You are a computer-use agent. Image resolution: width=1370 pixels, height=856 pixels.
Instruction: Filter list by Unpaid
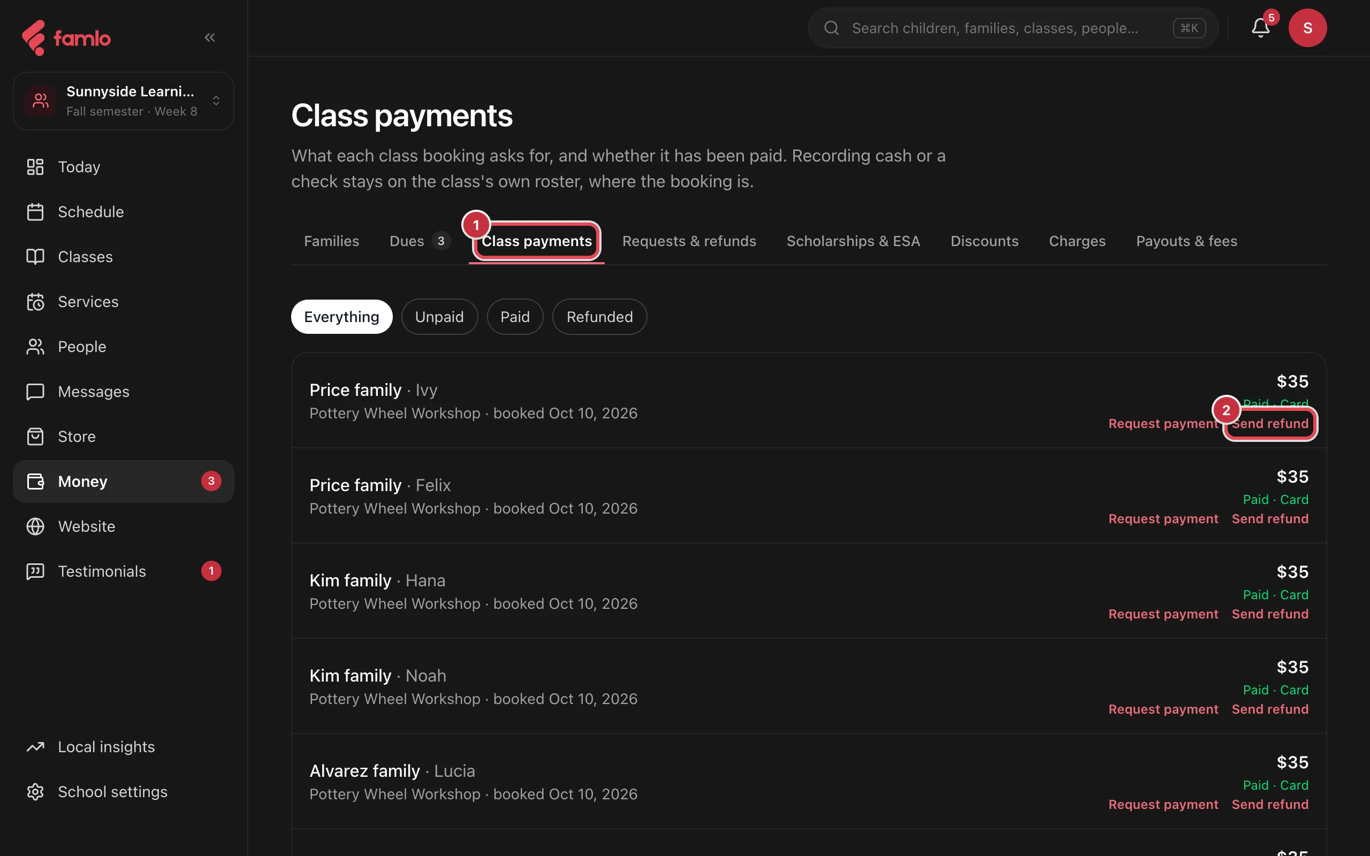tap(439, 317)
